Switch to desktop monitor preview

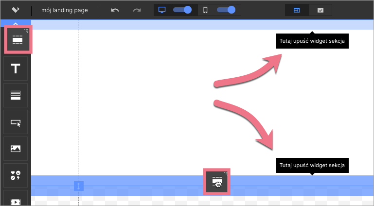(162, 10)
